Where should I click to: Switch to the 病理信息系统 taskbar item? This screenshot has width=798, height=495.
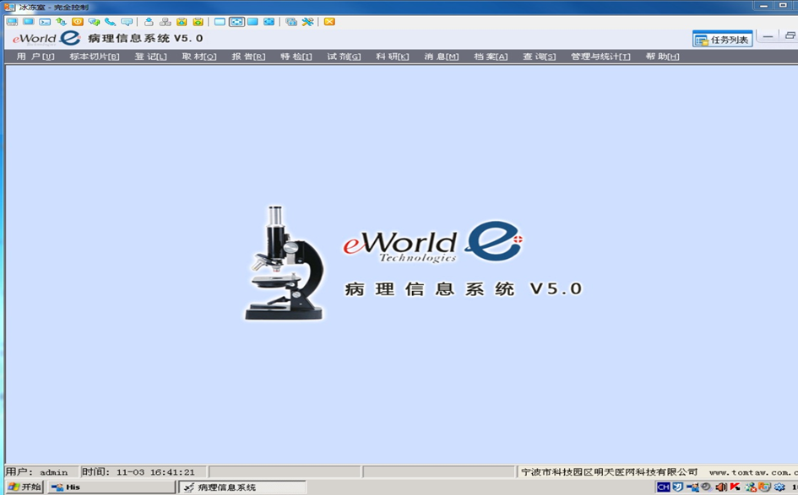pos(242,487)
